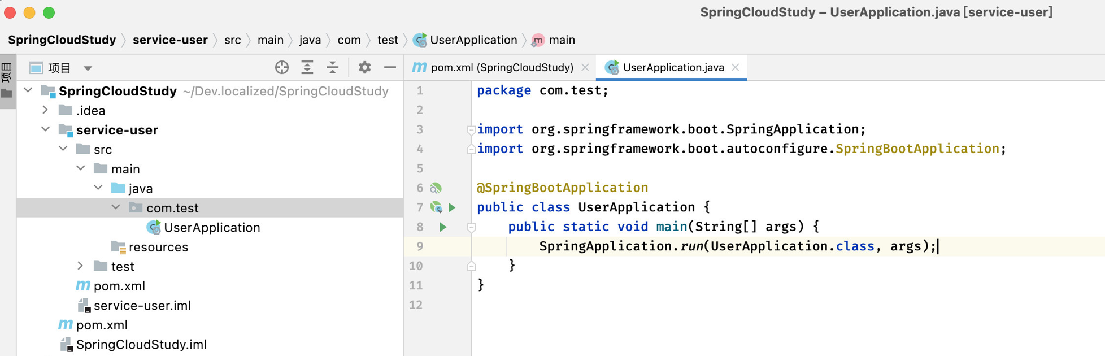This screenshot has height=356, width=1105.
Task: Click the green run arrow beside main method
Action: coord(443,227)
